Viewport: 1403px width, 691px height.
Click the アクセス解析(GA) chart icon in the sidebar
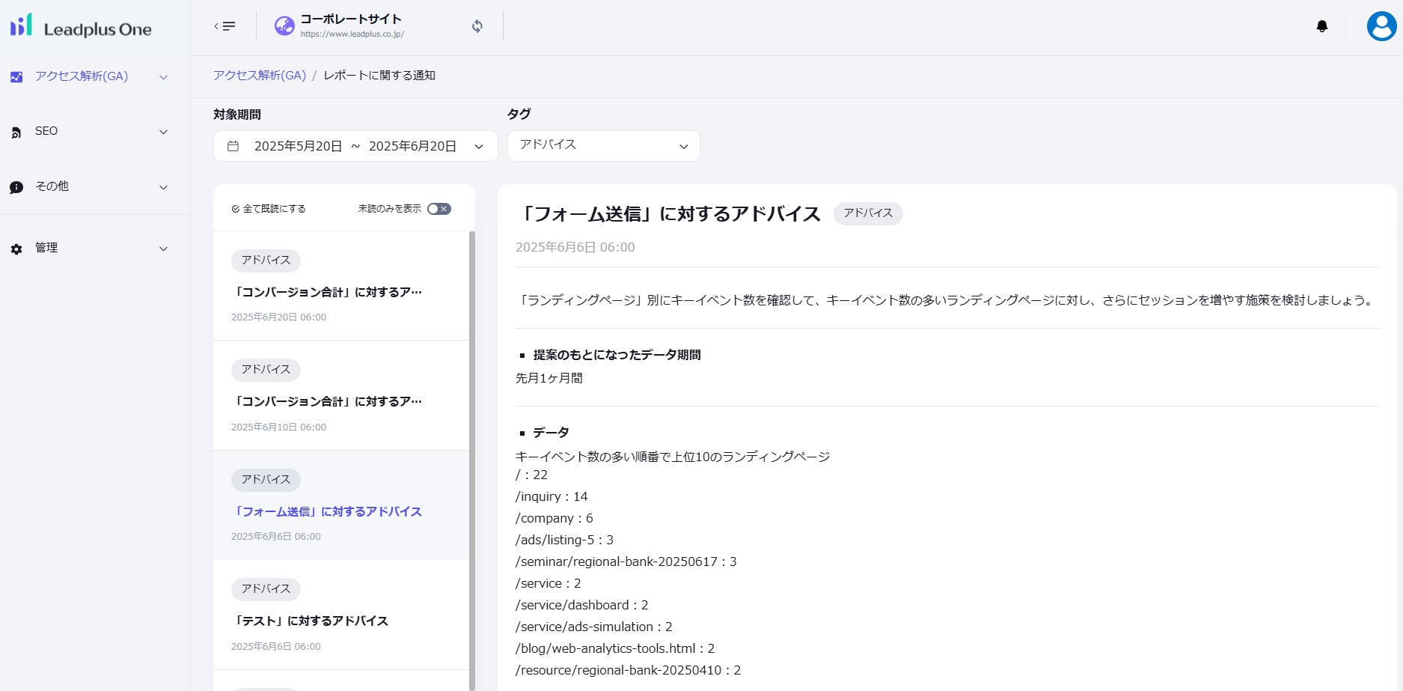(16, 76)
